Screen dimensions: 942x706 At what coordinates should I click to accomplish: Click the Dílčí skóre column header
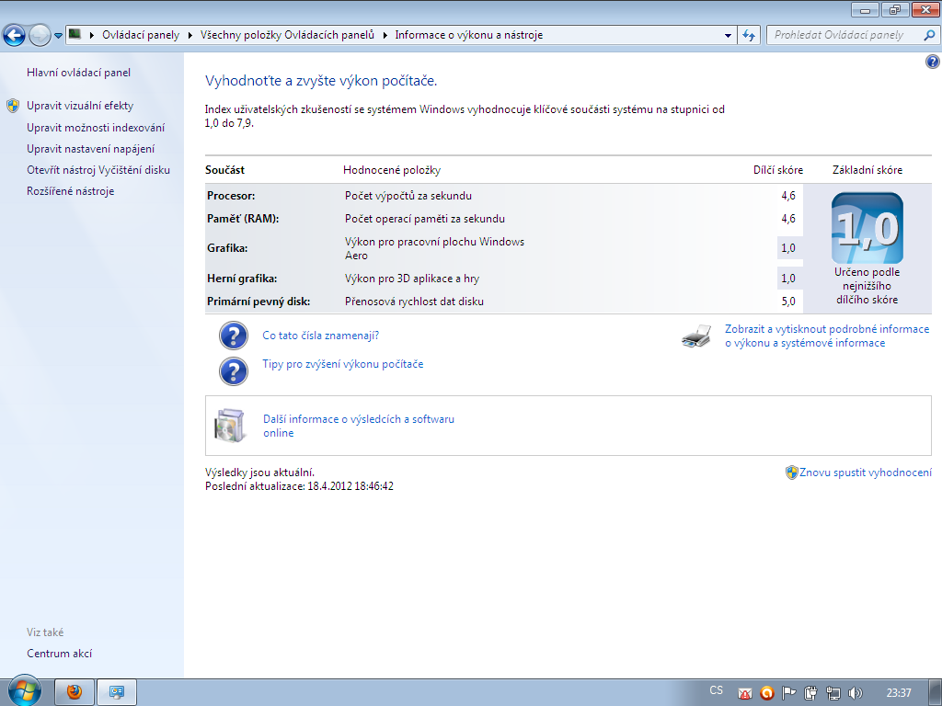pyautogui.click(x=778, y=170)
